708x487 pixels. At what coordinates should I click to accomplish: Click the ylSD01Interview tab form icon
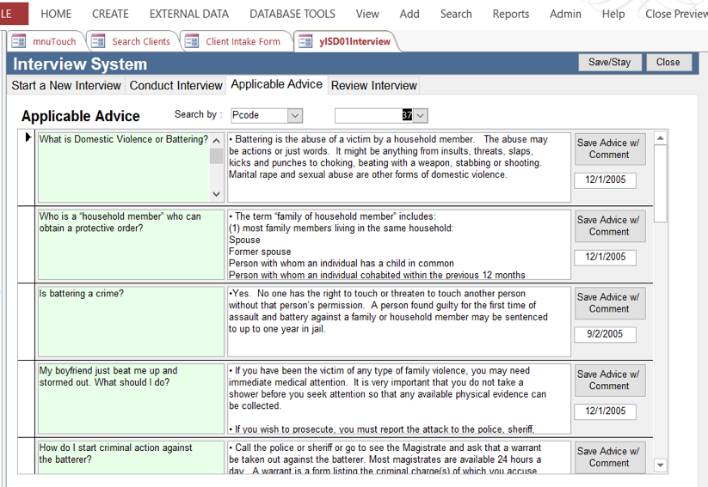coord(305,41)
